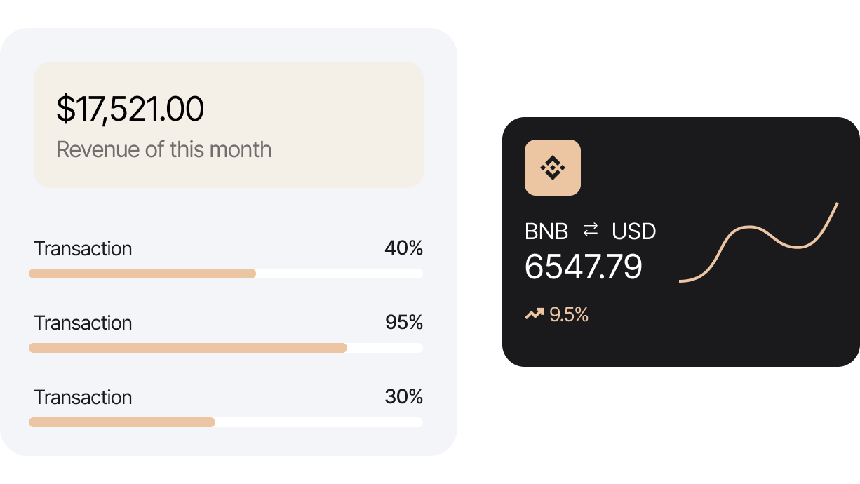The image size is (860, 484).
Task: Click the 40% Transaction progress bar
Action: pos(225,274)
